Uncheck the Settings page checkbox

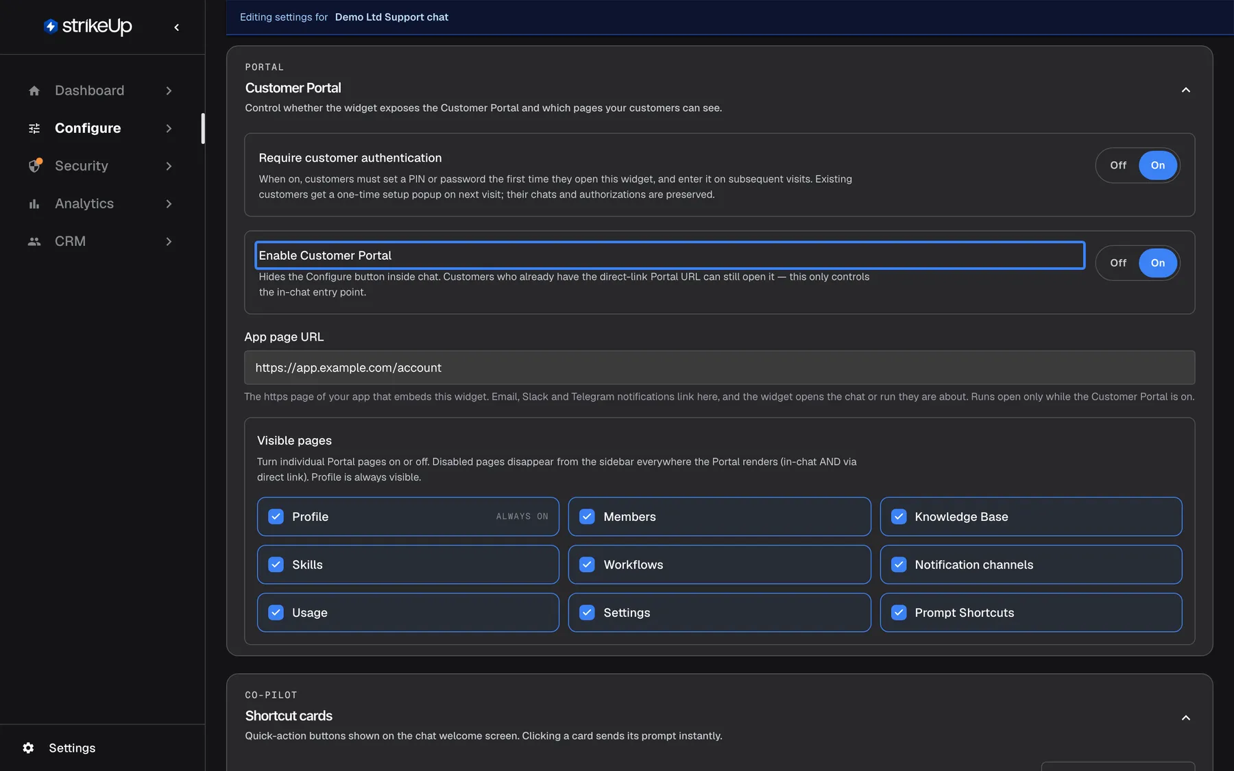pos(587,613)
